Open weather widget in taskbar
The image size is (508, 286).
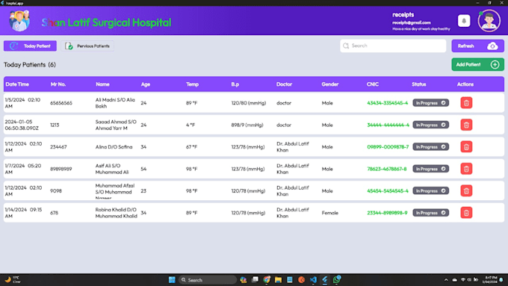(x=13, y=280)
